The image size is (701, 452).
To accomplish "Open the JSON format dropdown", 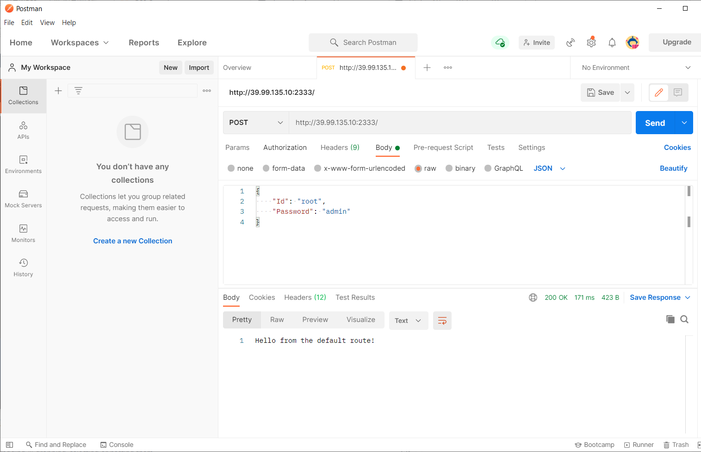I will (x=549, y=168).
